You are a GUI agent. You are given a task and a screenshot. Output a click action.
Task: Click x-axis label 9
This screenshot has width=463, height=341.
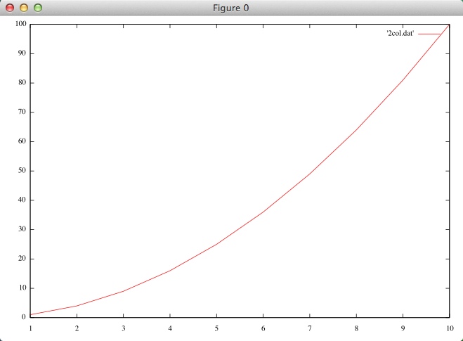[403, 328]
